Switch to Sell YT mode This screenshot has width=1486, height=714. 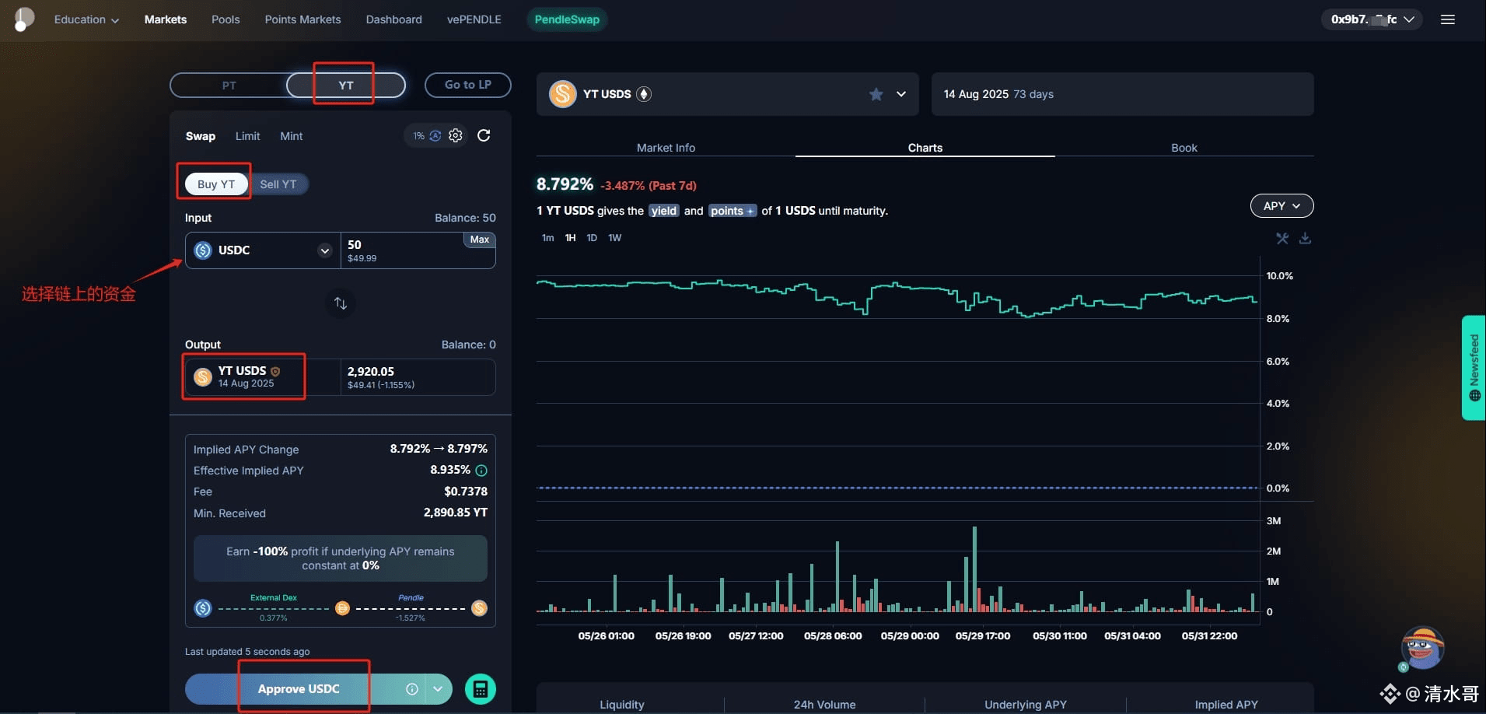pyautogui.click(x=278, y=184)
